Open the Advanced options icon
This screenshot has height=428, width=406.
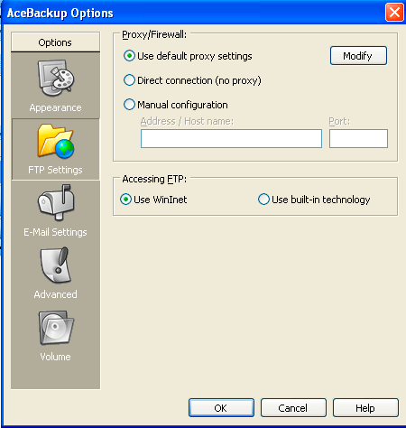[x=56, y=265]
